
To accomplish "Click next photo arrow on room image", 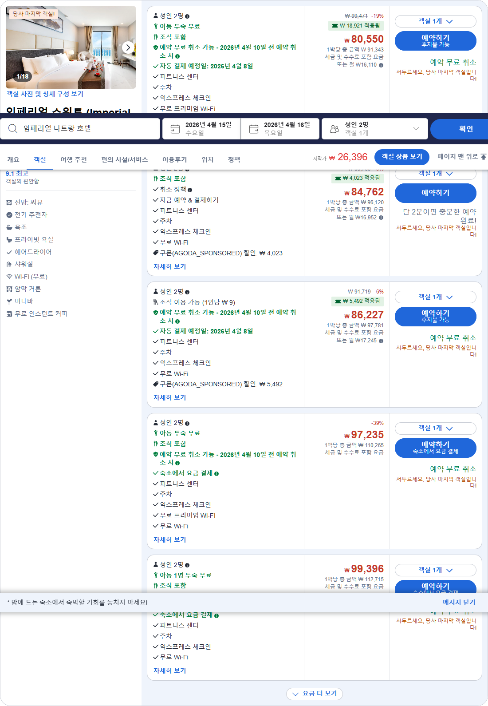I will pyautogui.click(x=128, y=47).
